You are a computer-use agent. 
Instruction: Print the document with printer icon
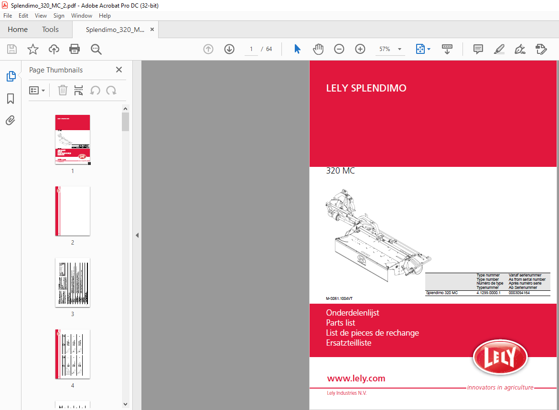tap(75, 49)
